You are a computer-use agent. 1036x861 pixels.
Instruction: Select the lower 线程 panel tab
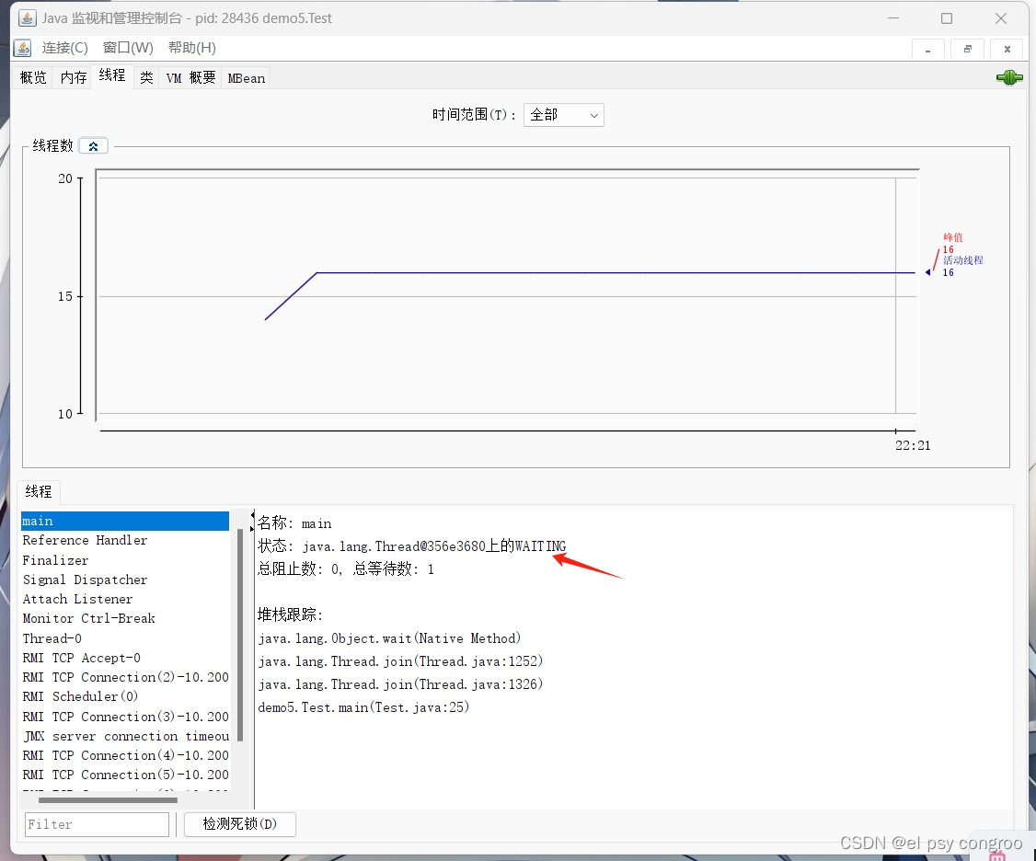(39, 491)
